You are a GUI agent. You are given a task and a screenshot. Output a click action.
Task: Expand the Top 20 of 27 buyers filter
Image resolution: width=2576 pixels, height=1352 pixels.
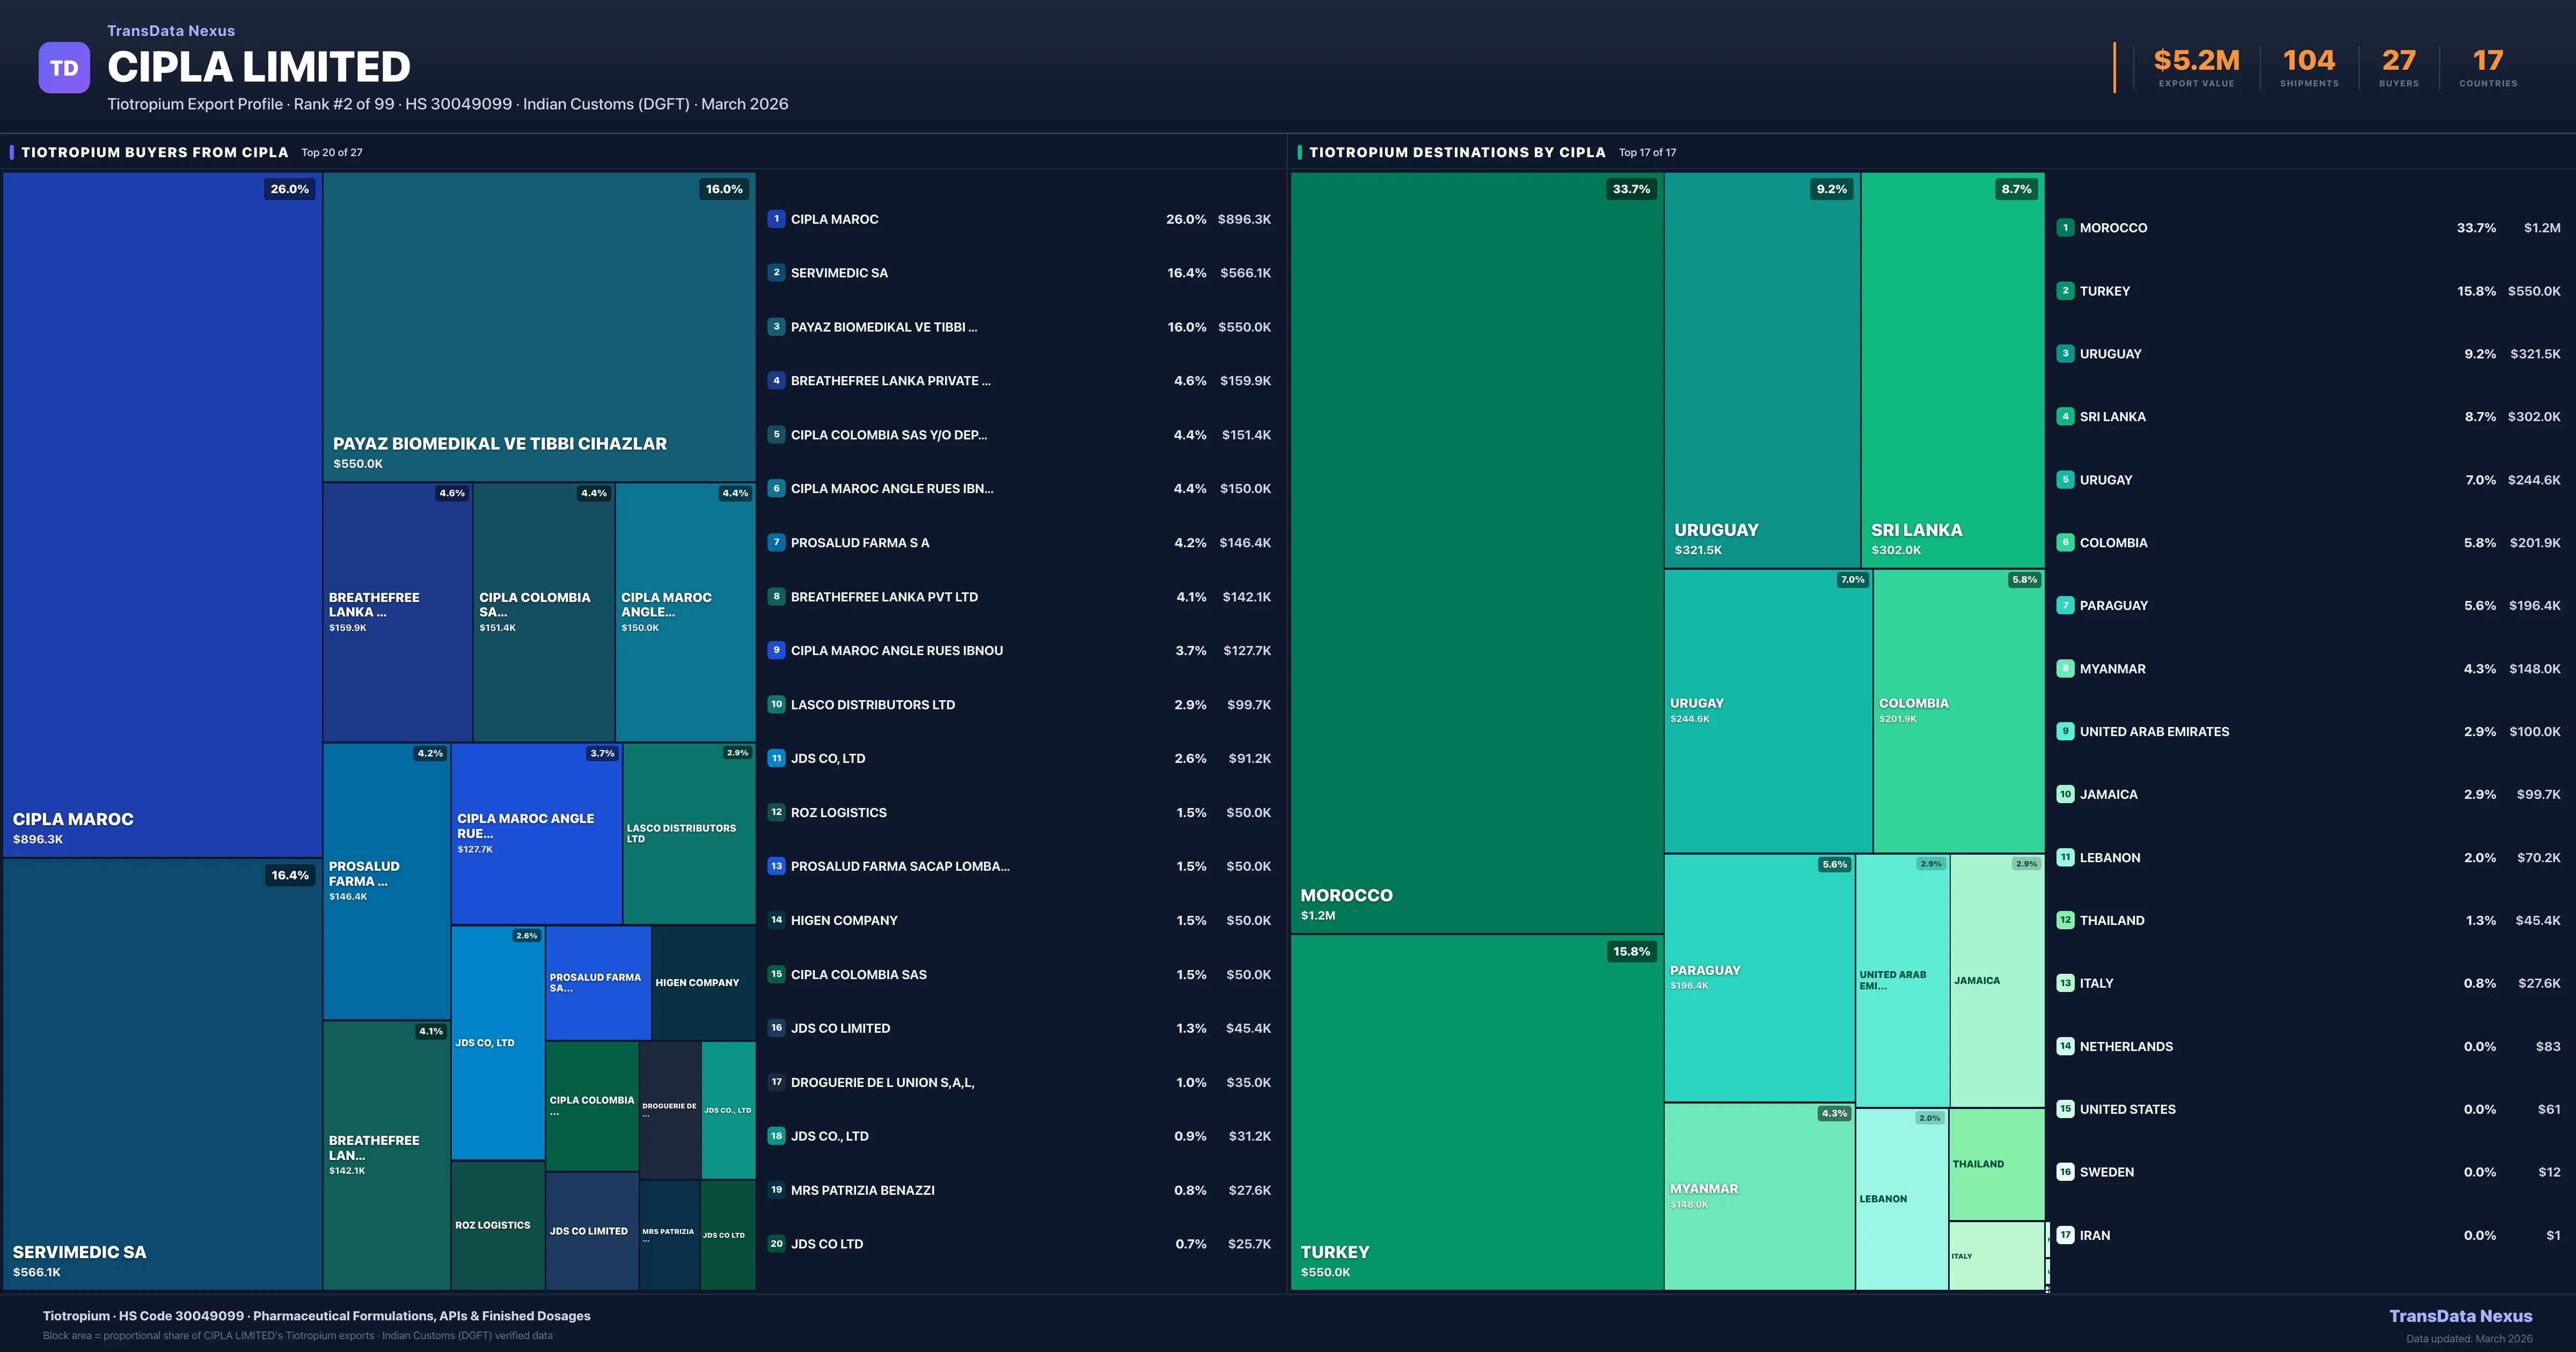pos(330,153)
